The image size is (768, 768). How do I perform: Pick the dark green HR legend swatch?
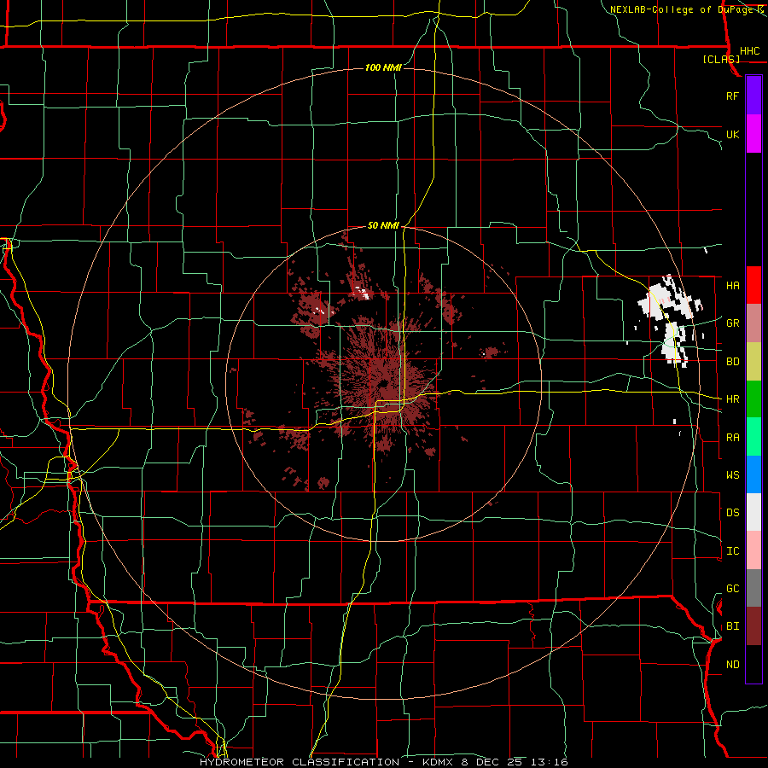point(753,399)
